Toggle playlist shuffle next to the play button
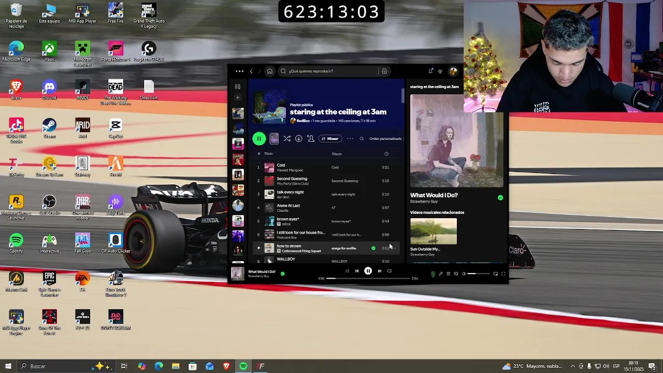Viewport: 663px width, 373px height. (287, 138)
